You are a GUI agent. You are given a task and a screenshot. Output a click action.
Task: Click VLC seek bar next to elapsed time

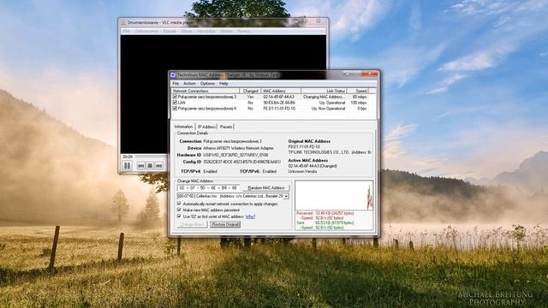152,157
